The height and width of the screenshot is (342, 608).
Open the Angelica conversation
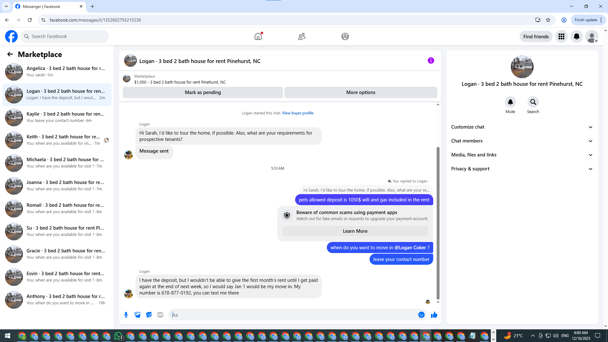click(57, 72)
